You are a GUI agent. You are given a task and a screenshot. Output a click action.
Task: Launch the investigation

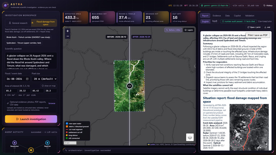tap(31, 119)
